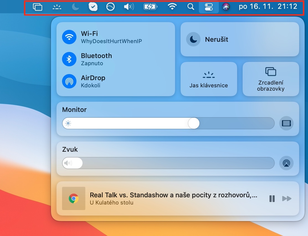The height and width of the screenshot is (236, 308).
Task: Click the Monitor brightness slider knob
Action: (194, 123)
